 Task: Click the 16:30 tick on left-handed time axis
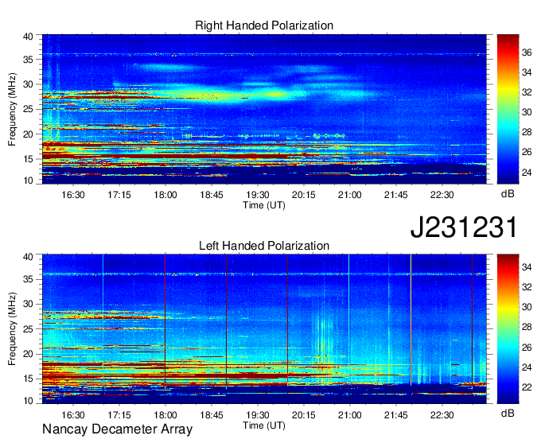(x=73, y=415)
